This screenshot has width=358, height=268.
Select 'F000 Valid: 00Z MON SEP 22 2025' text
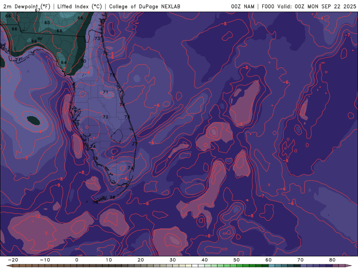coord(309,7)
